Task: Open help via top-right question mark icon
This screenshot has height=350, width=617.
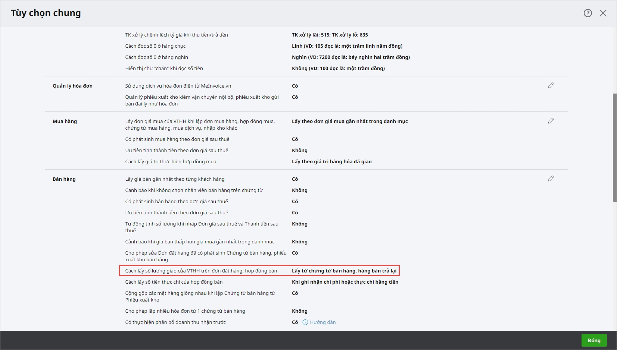Action: [x=588, y=13]
